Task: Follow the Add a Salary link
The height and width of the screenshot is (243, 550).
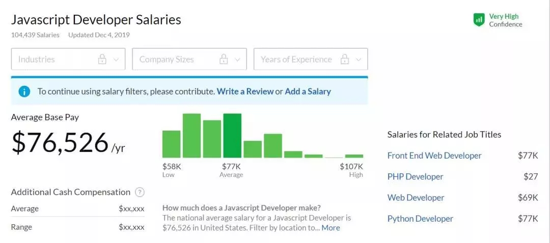Action: point(308,92)
